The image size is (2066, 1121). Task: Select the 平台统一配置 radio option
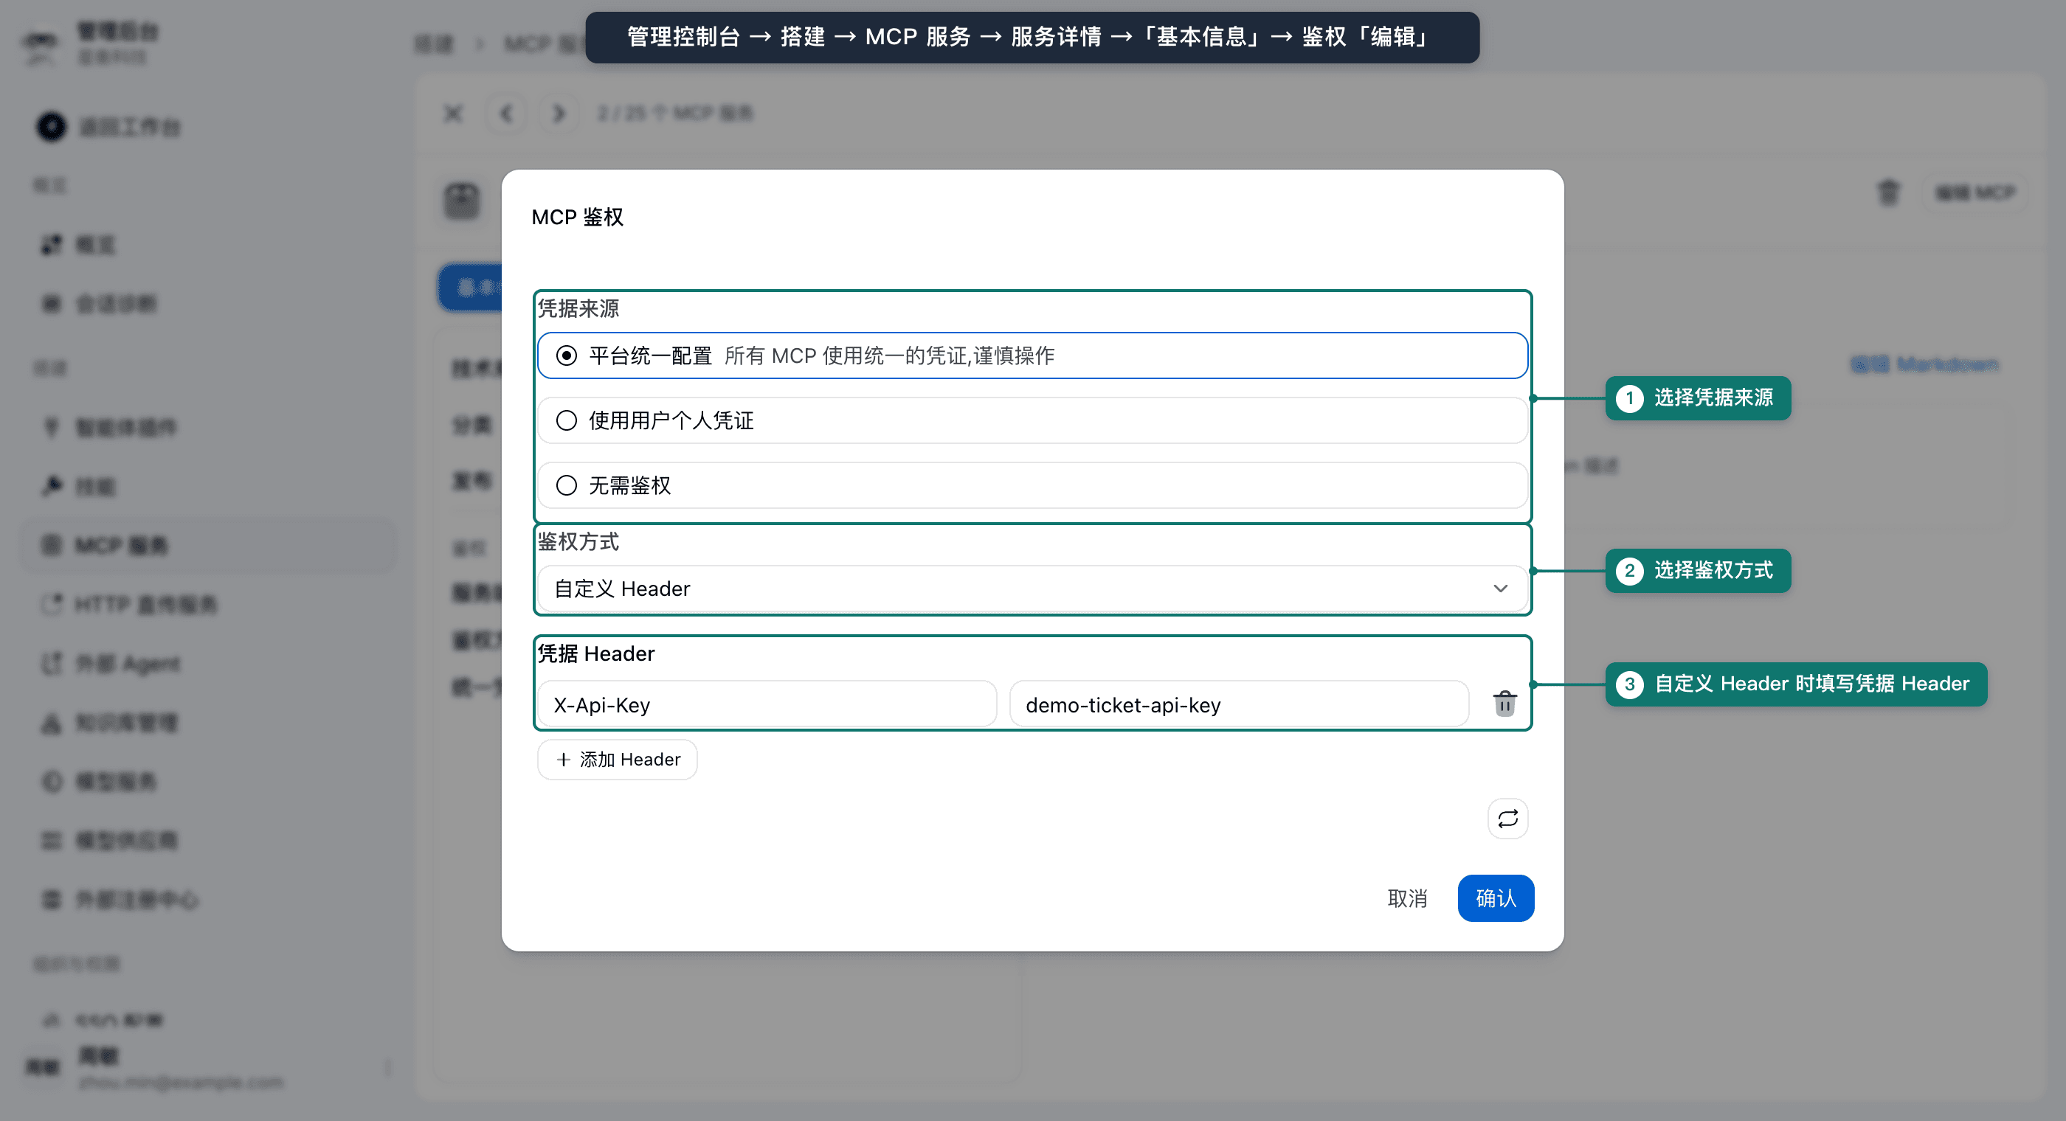pyautogui.click(x=1032, y=355)
